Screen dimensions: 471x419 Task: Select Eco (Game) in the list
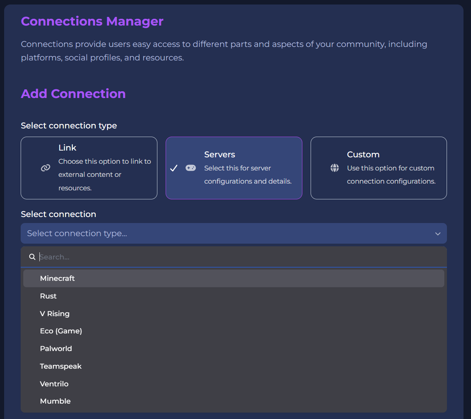61,331
